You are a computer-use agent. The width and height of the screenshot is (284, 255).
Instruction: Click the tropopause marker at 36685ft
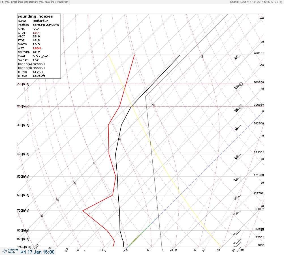pos(241,84)
